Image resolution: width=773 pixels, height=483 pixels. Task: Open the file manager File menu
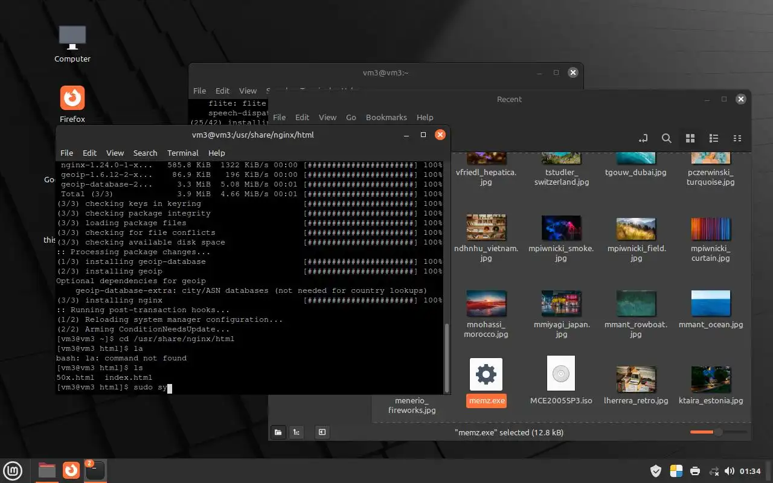[279, 117]
